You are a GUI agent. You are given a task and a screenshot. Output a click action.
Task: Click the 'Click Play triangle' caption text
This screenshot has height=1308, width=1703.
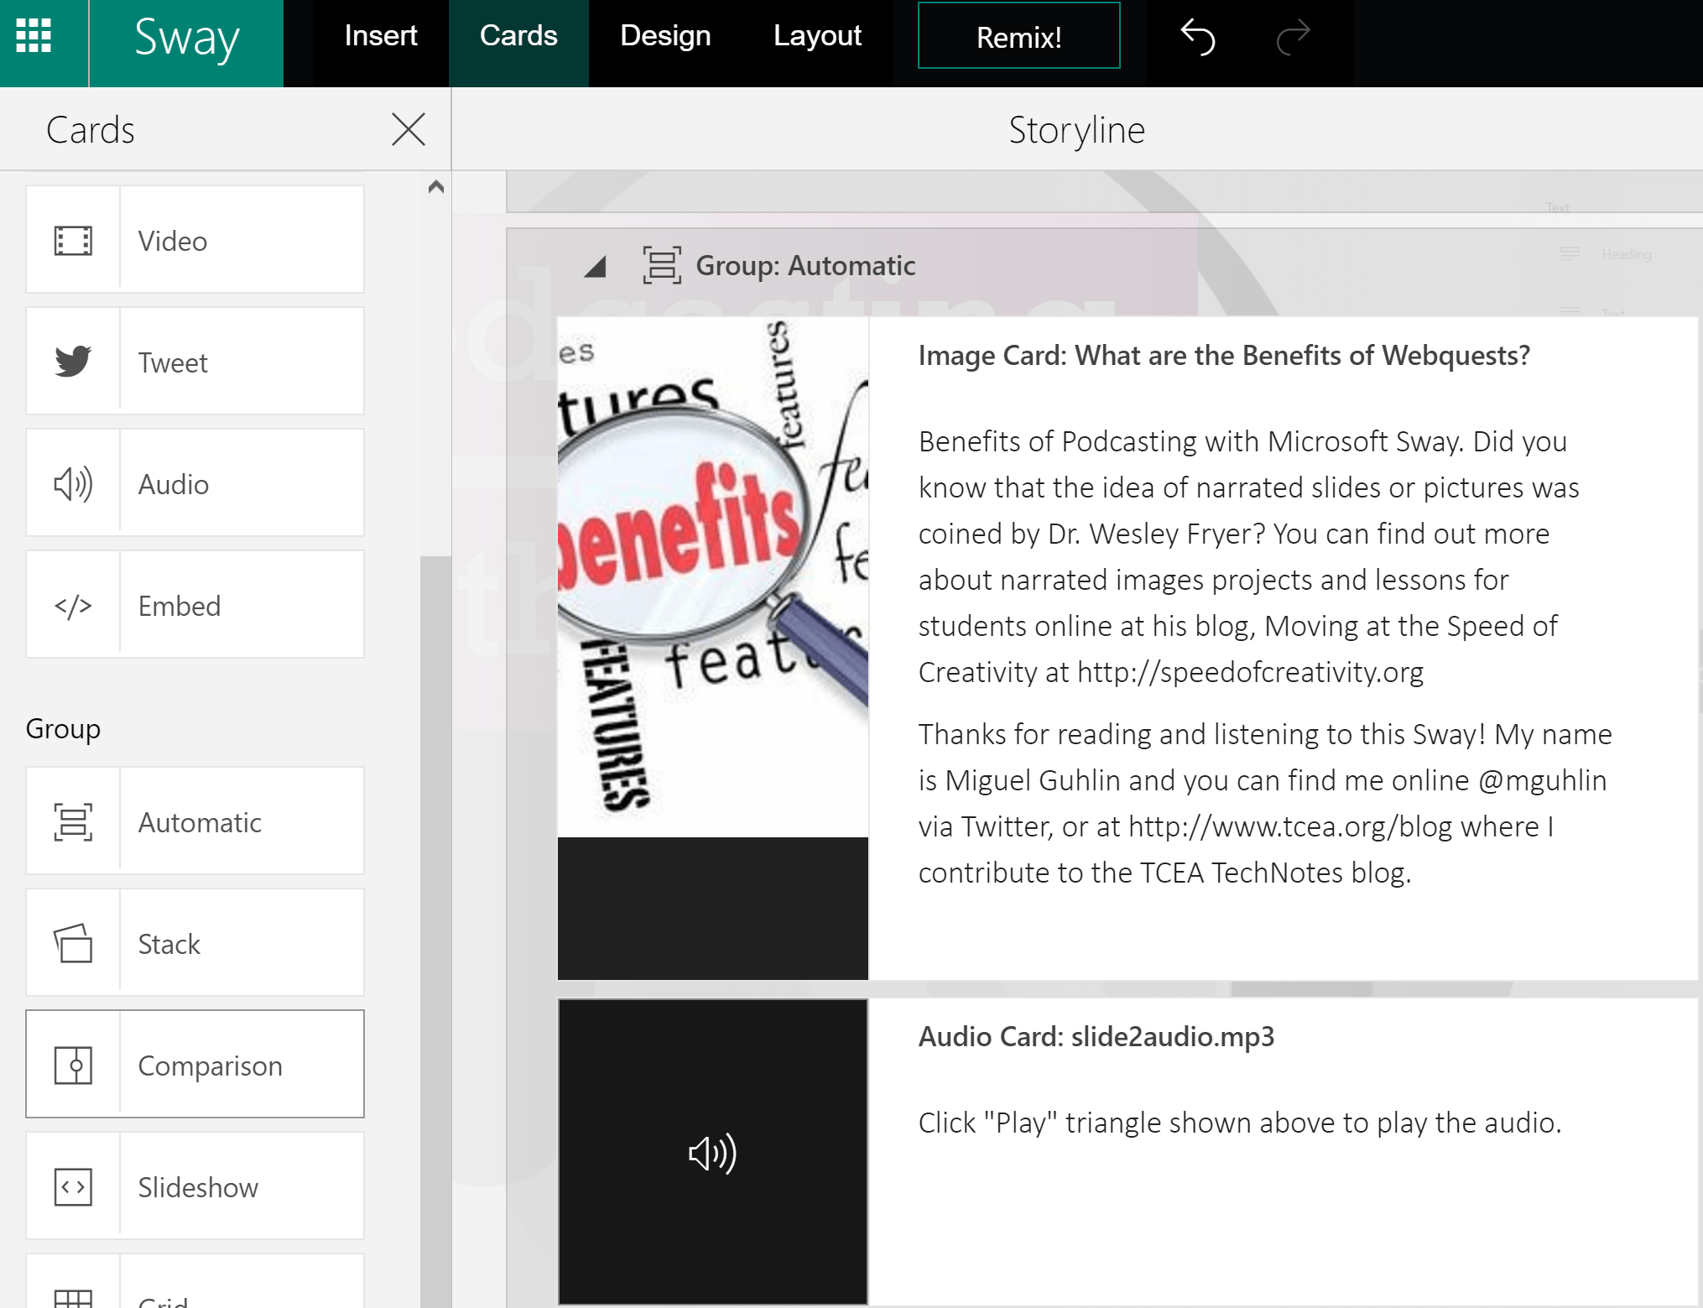pos(1240,1123)
